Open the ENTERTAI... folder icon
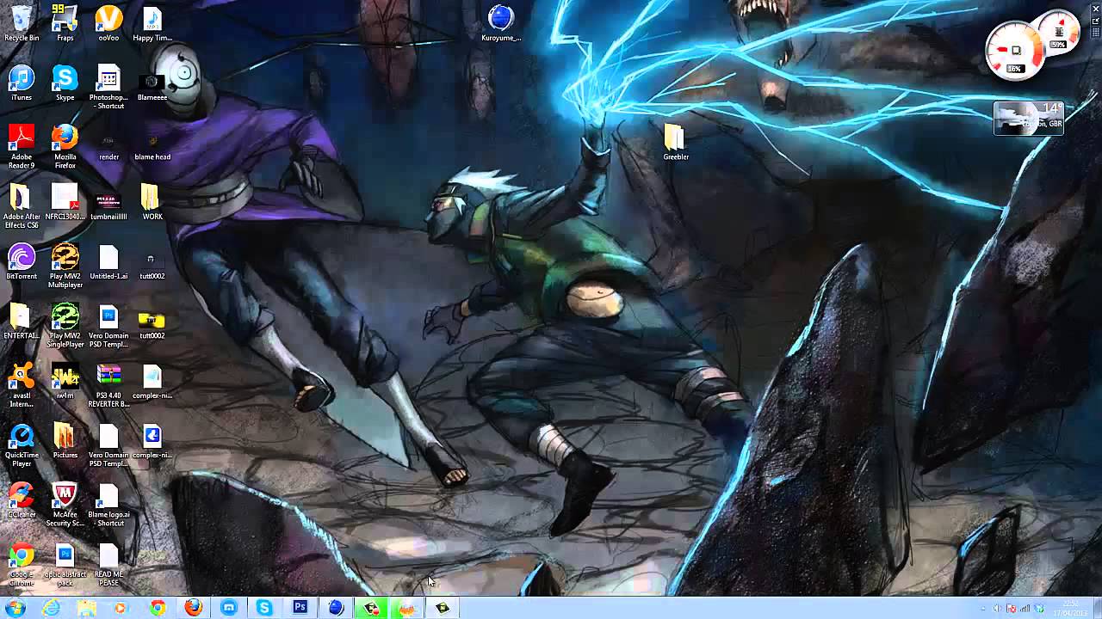Image resolution: width=1102 pixels, height=619 pixels. [x=22, y=321]
